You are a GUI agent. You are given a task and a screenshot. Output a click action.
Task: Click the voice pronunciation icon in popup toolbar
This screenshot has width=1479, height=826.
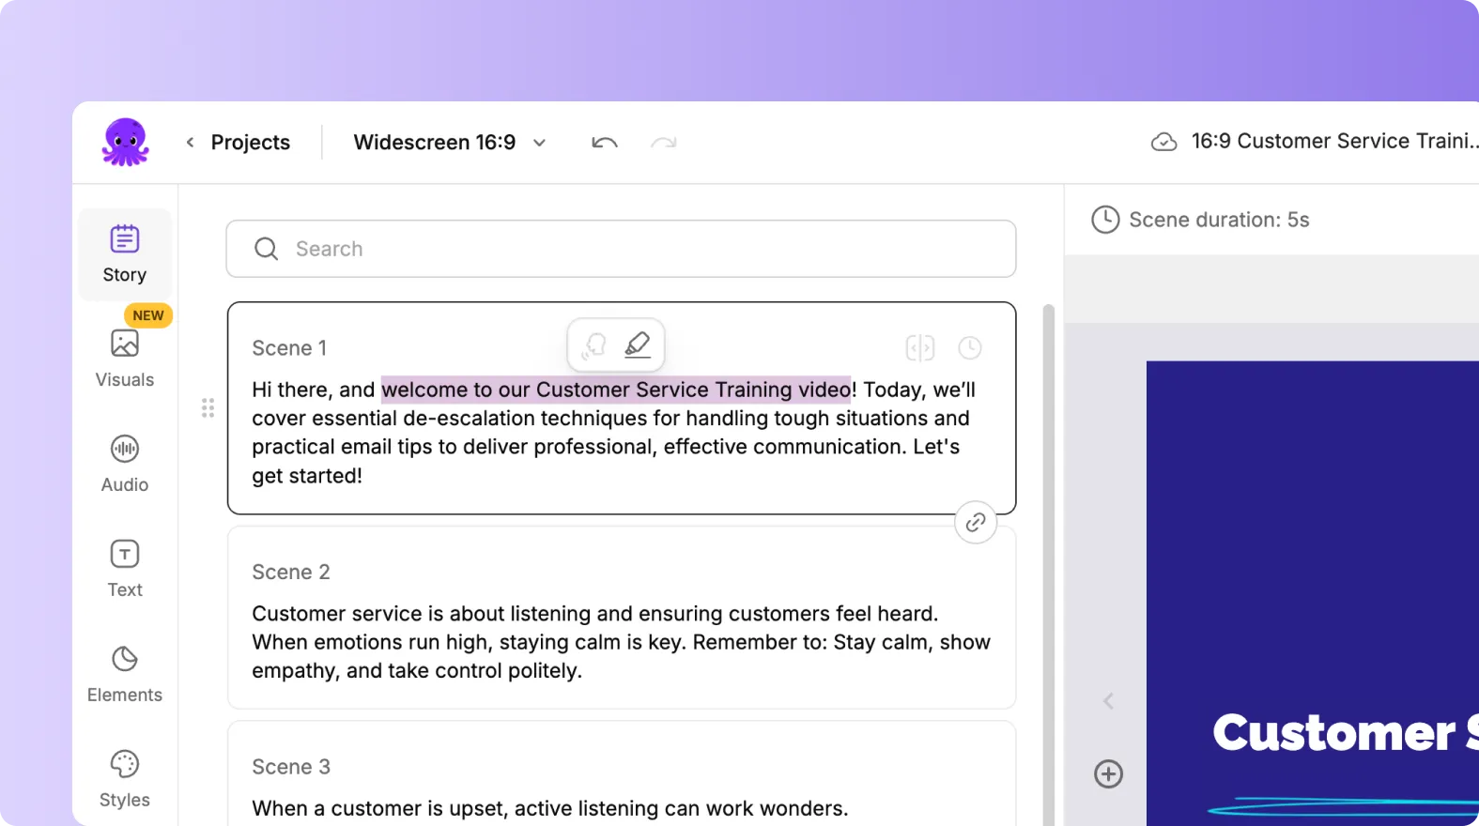[x=593, y=345]
